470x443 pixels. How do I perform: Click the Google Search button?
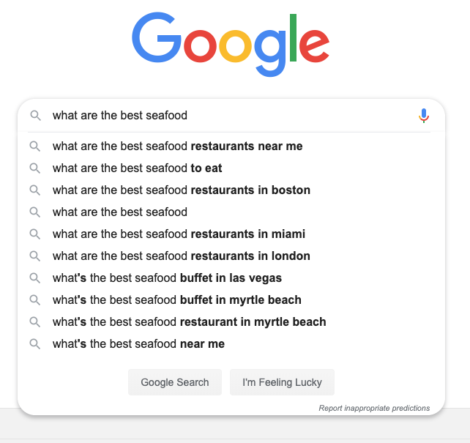(x=175, y=382)
